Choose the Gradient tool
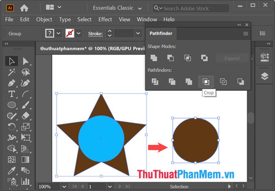 click(26, 160)
